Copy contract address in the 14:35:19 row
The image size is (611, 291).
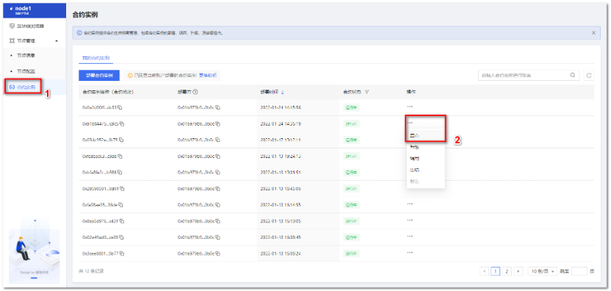pyautogui.click(x=122, y=123)
